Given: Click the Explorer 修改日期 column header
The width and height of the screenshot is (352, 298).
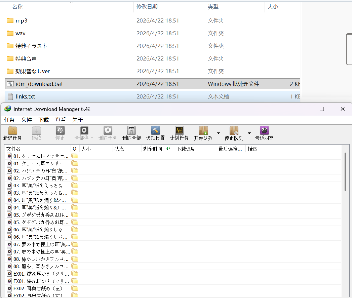Looking at the screenshot, I should click(x=147, y=6).
